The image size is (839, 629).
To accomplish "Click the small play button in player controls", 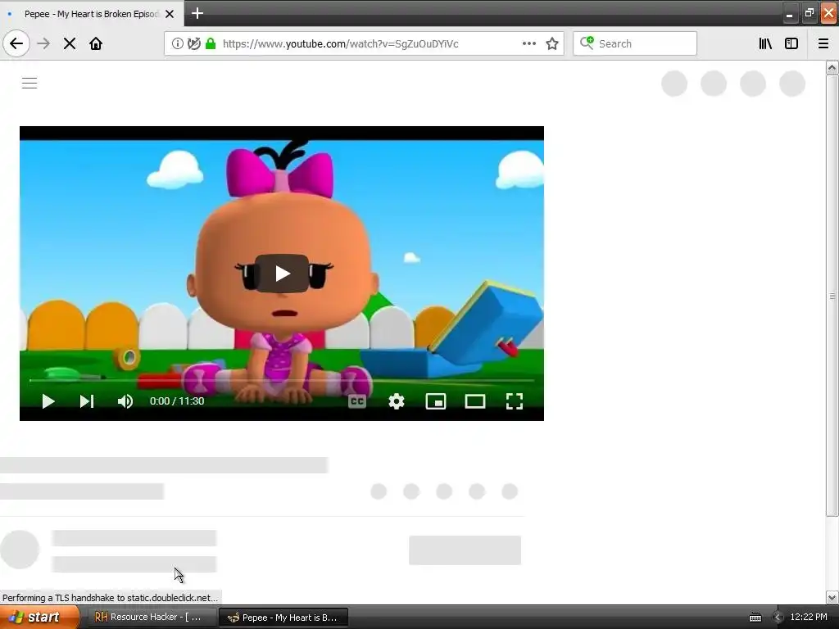I will 48,401.
